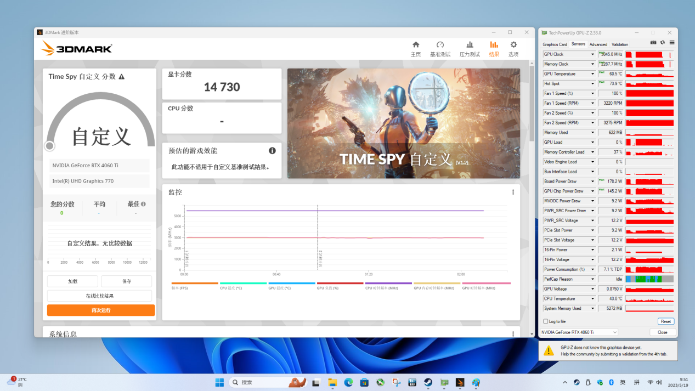Click the info icon beside 预估的游戏效能
Image resolution: width=695 pixels, height=391 pixels.
(272, 151)
